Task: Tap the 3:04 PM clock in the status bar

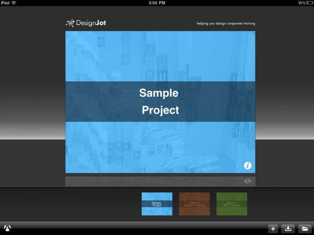Action: [x=157, y=2]
